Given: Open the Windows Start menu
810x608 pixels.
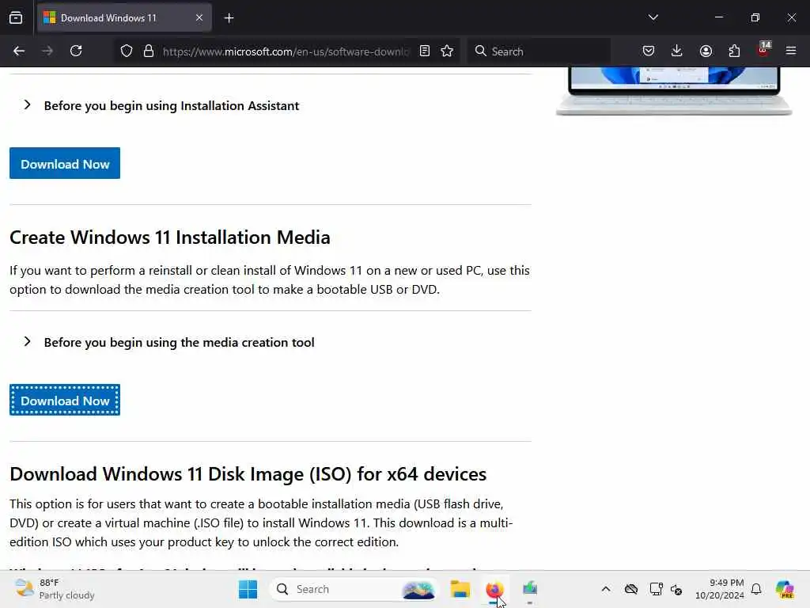Looking at the screenshot, I should 248,589.
